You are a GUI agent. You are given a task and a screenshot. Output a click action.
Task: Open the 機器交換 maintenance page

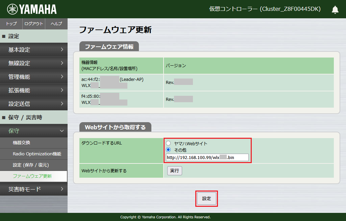coord(34,143)
